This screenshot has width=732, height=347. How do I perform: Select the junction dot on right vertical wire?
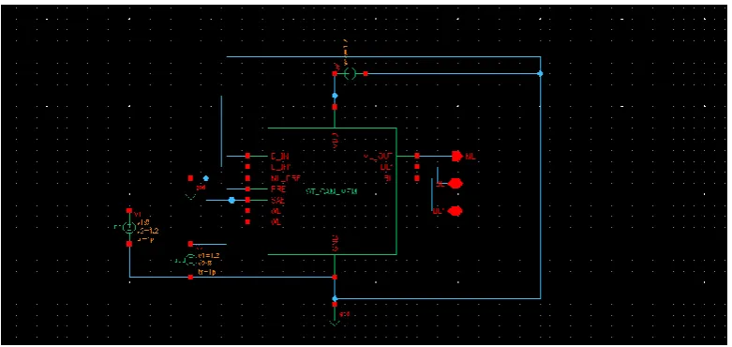[540, 74]
